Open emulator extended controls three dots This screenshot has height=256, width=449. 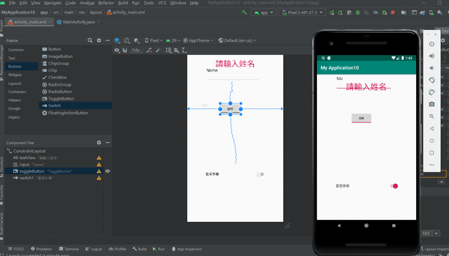point(431,165)
